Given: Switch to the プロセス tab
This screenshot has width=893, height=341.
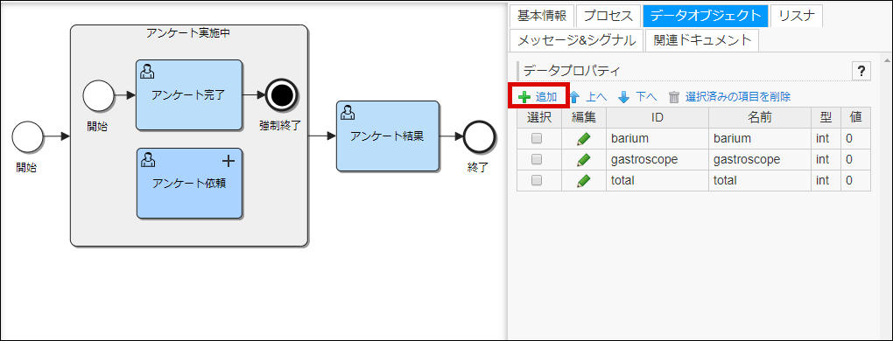Looking at the screenshot, I should (608, 16).
